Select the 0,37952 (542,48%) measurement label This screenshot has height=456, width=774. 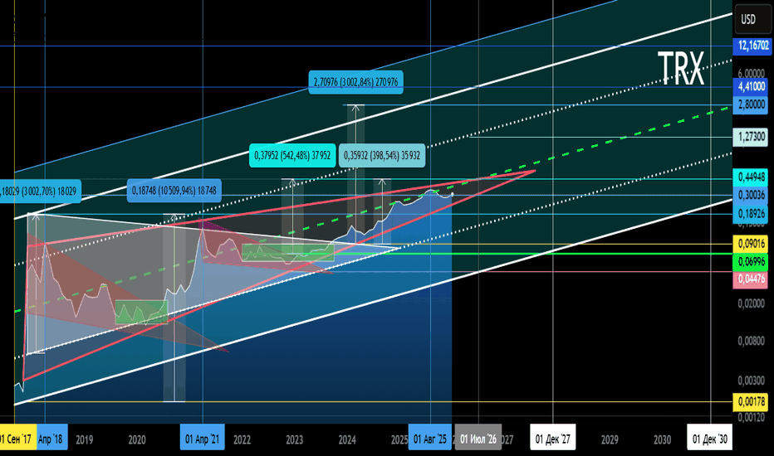pos(292,155)
